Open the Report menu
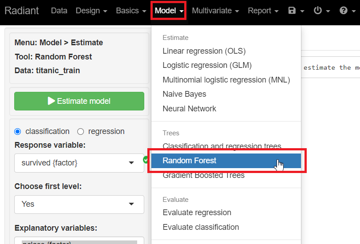This screenshot has height=244, width=360. pos(263,11)
